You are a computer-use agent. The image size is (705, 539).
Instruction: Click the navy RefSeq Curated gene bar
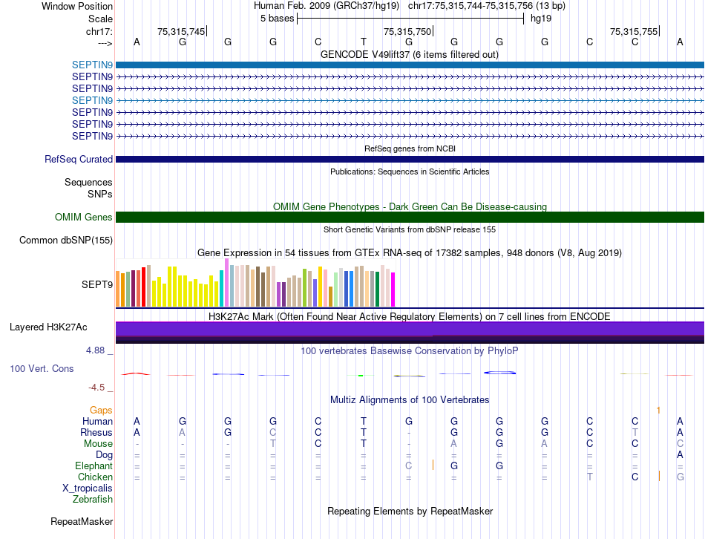pos(409,159)
